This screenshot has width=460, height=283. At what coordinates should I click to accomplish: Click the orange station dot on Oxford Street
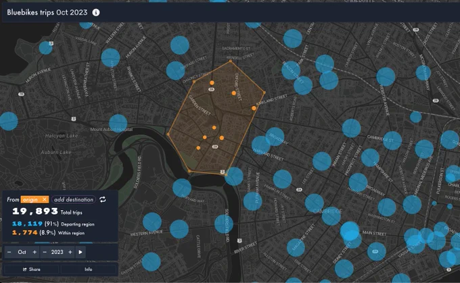point(234,93)
